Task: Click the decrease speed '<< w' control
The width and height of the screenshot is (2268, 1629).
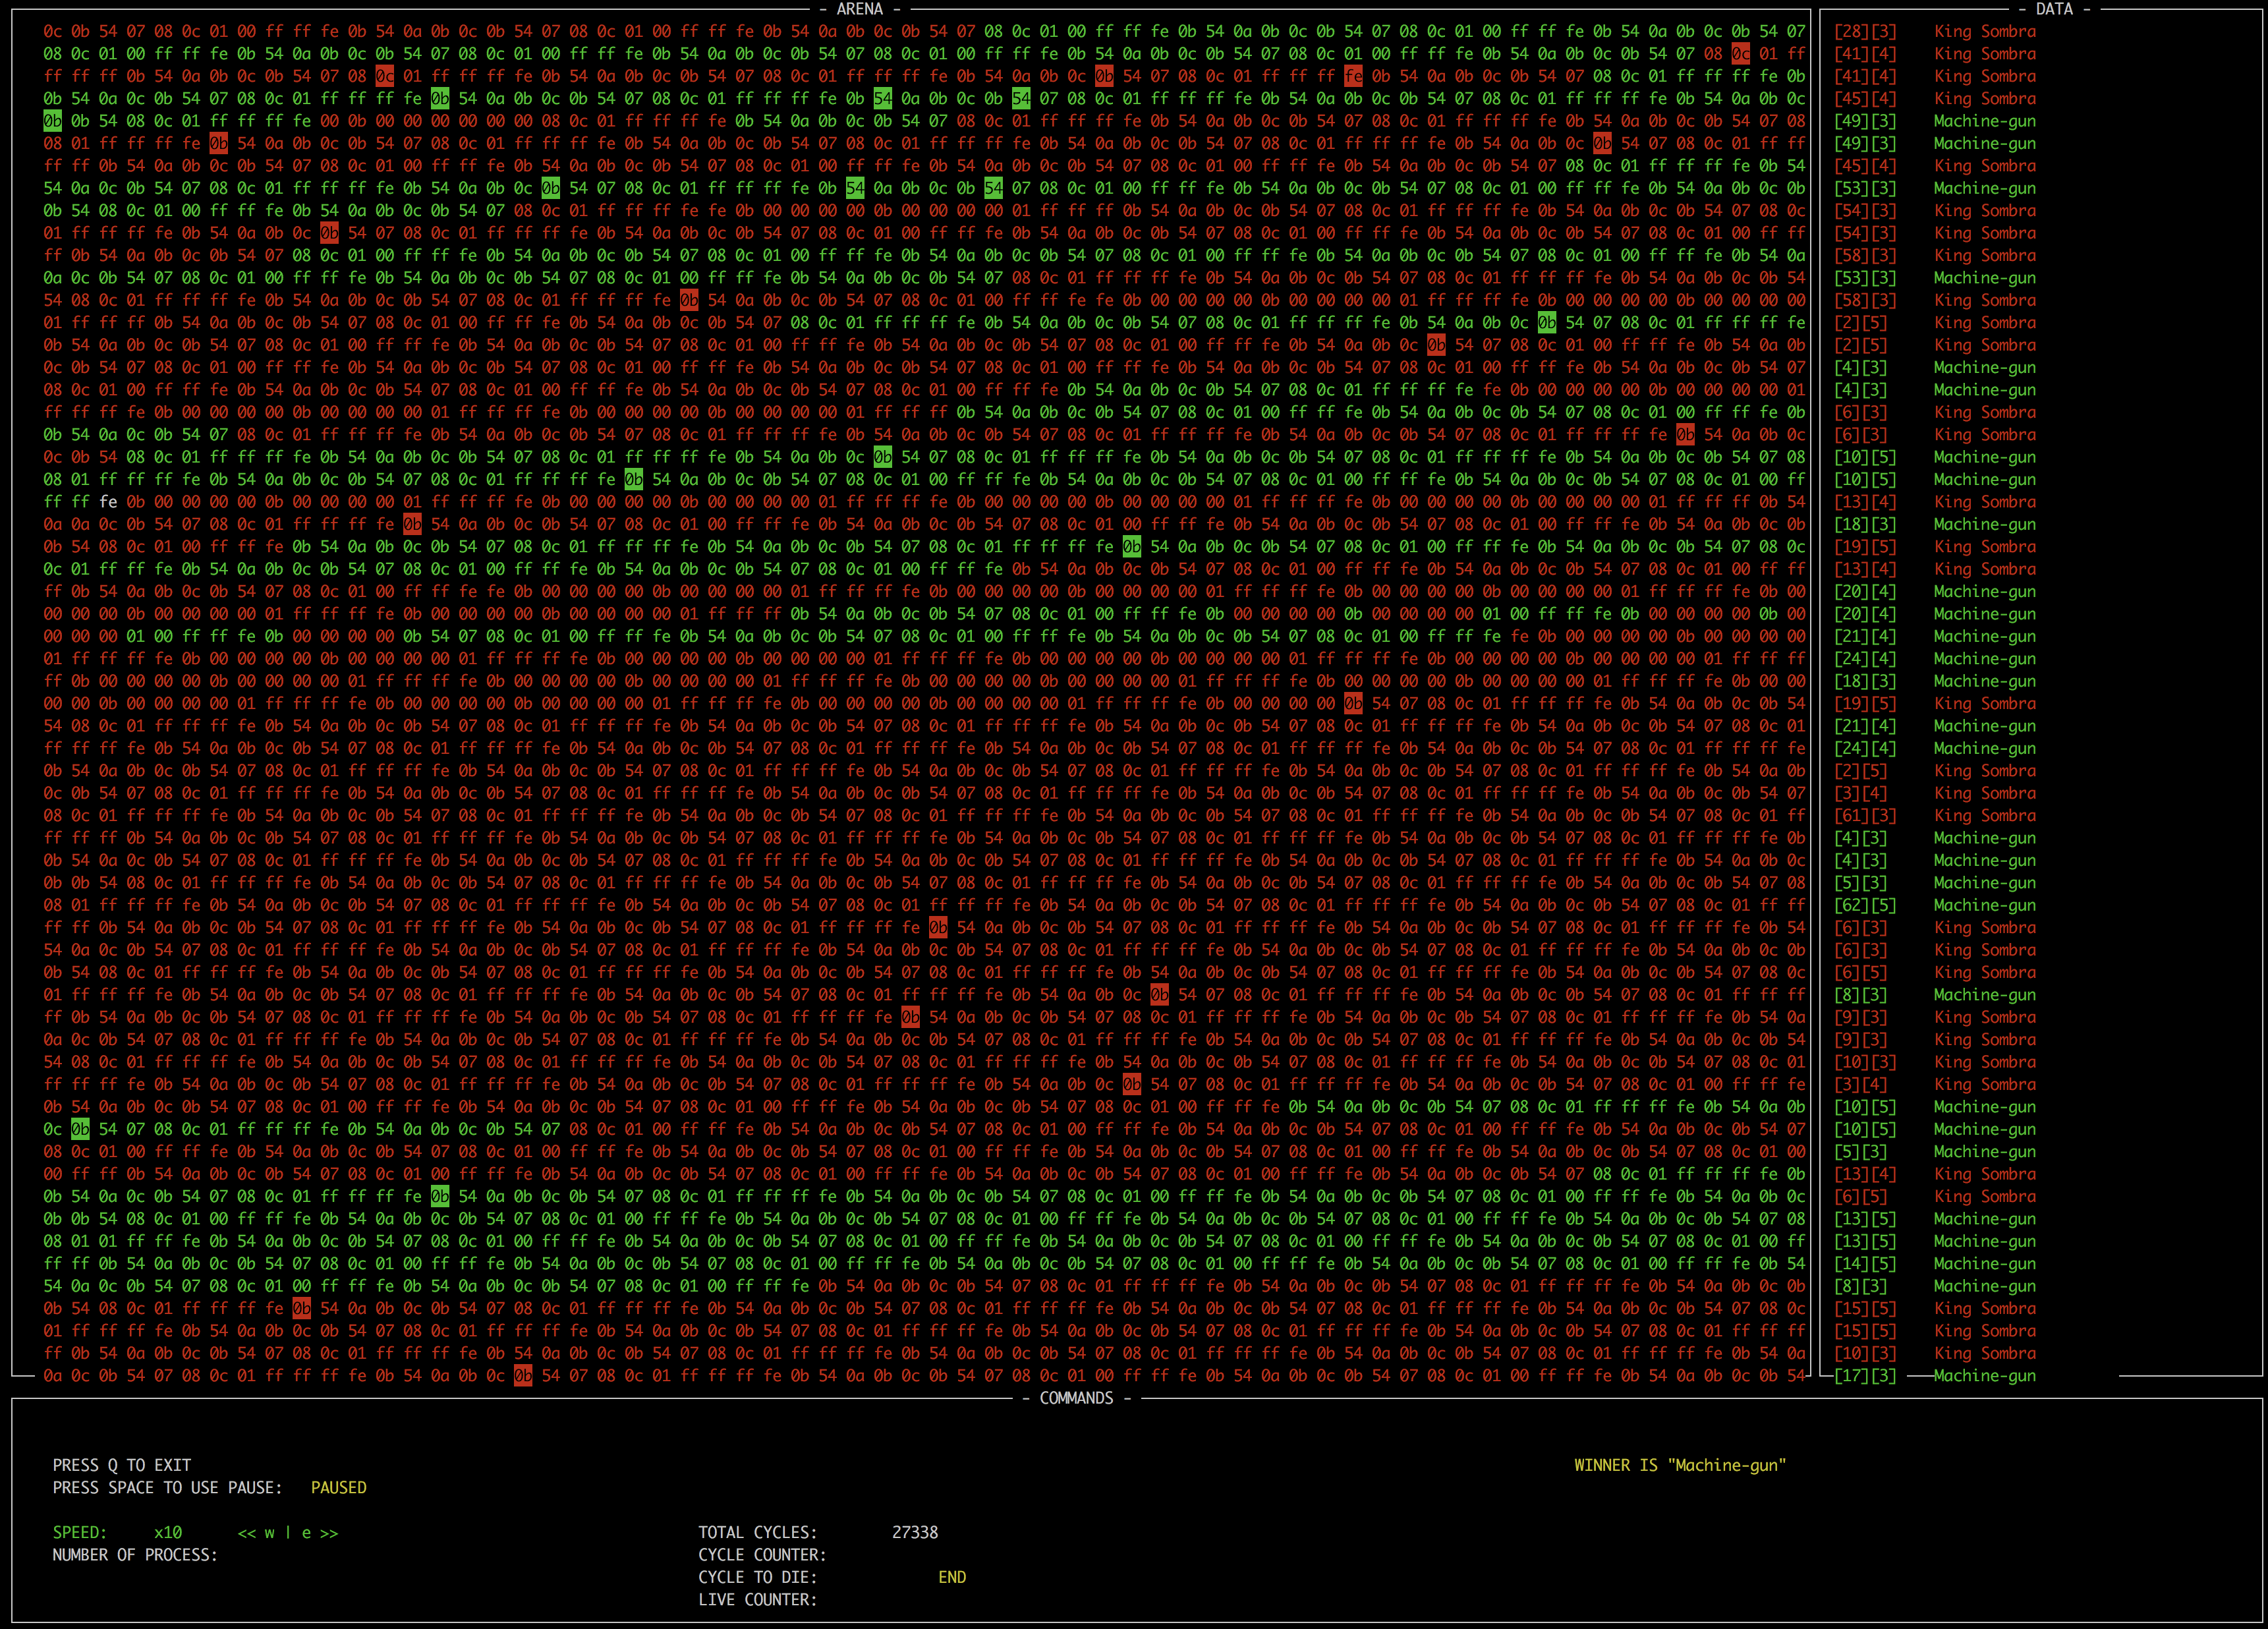Action: click(x=256, y=1532)
